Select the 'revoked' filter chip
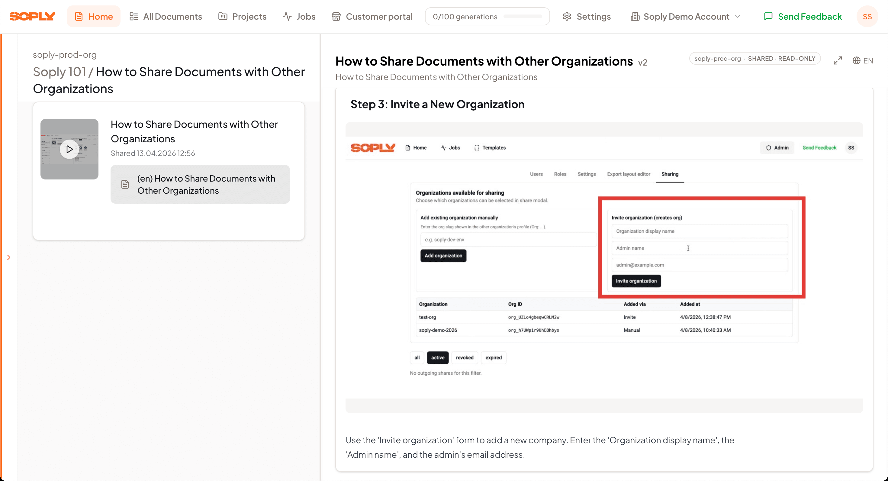Screen dimensions: 888x481 pyautogui.click(x=464, y=357)
